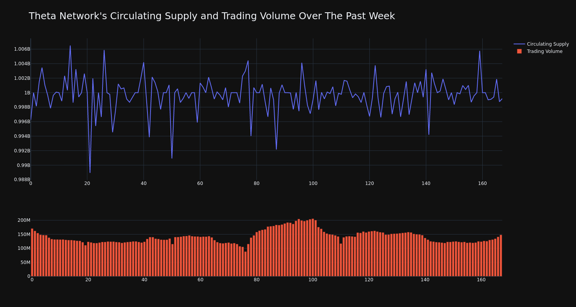Screen dimensions: 576x307
Task: Click the blue Circulating Supply legend line
Action: [x=519, y=44]
